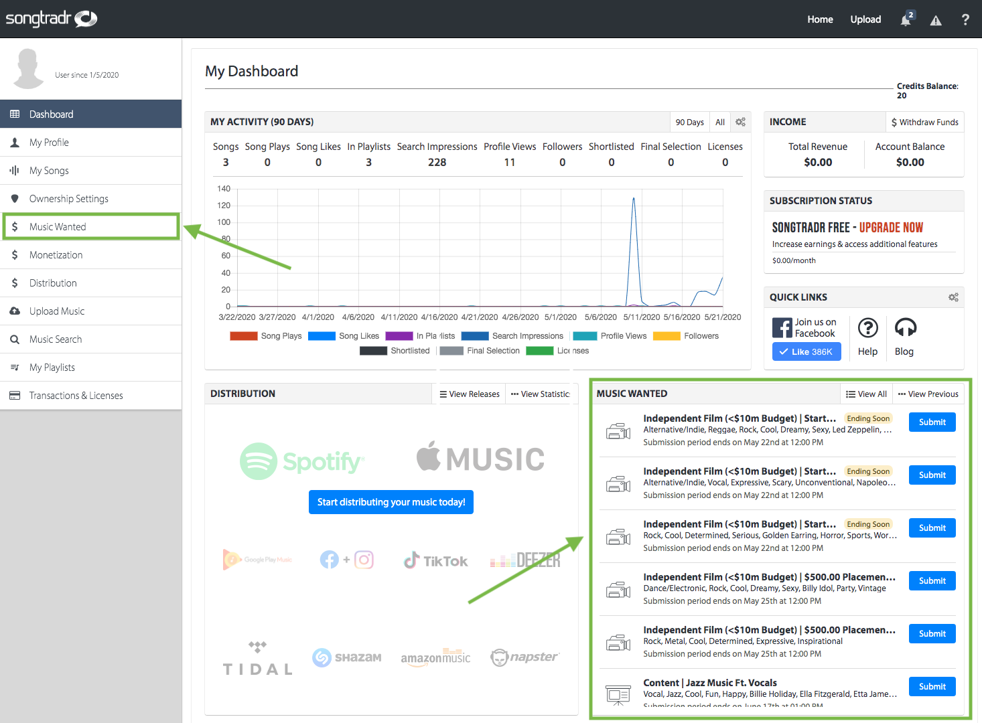The image size is (982, 723).
Task: Open View Releases in Distribution
Action: (470, 394)
